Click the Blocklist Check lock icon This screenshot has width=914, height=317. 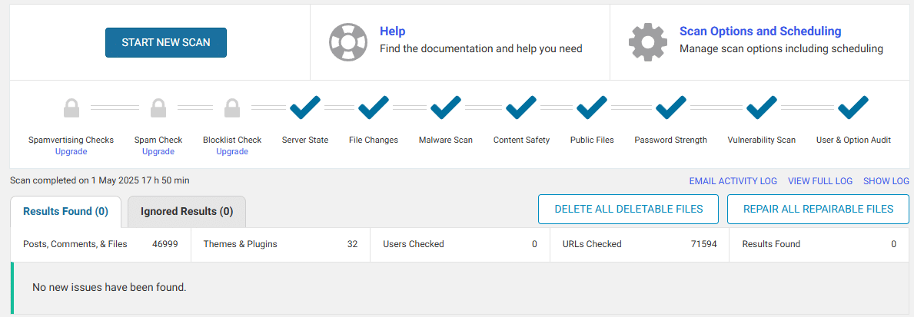coord(232,107)
